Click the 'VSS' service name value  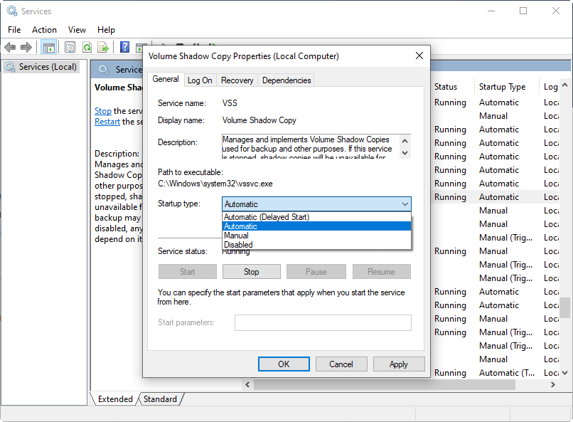[x=230, y=103]
